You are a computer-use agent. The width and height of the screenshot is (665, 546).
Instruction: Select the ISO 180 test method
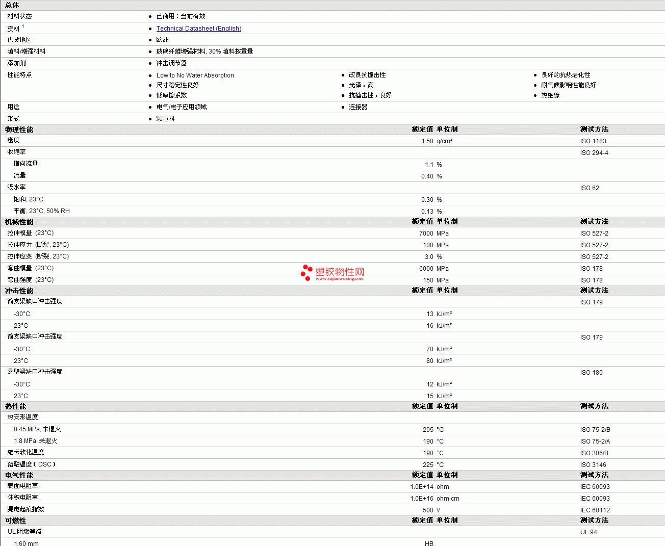pyautogui.click(x=591, y=373)
